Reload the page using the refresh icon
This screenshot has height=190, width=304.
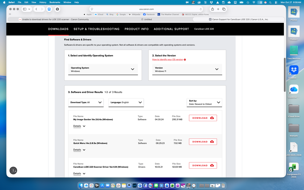pos(201,9)
